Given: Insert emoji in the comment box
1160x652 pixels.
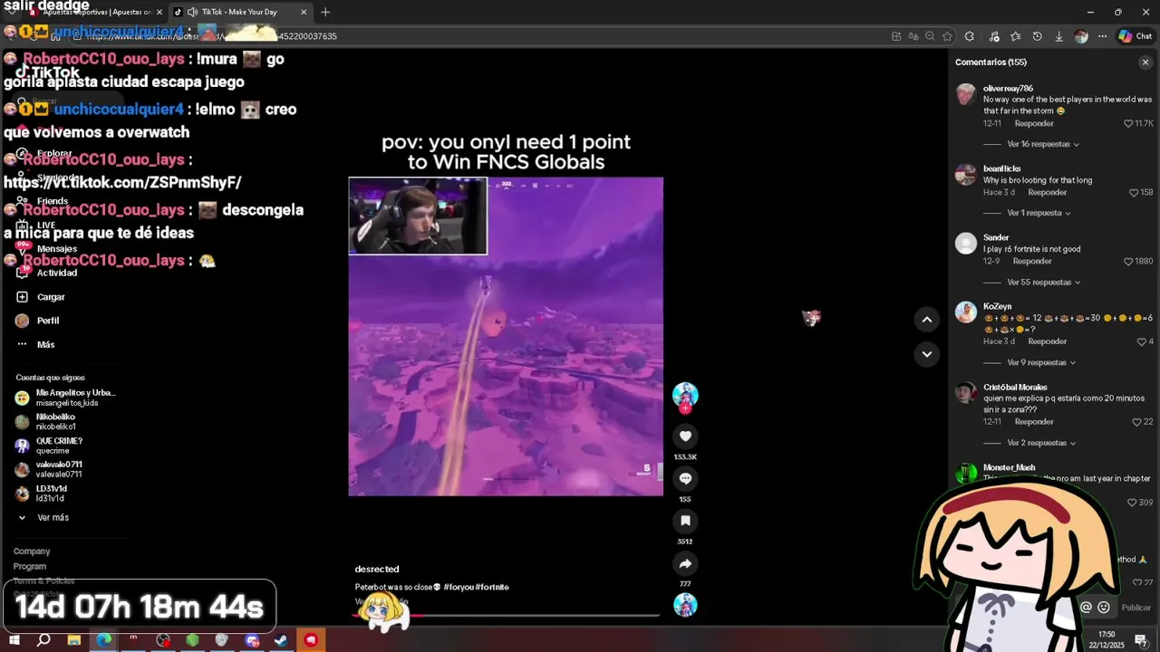Looking at the screenshot, I should 1104,608.
